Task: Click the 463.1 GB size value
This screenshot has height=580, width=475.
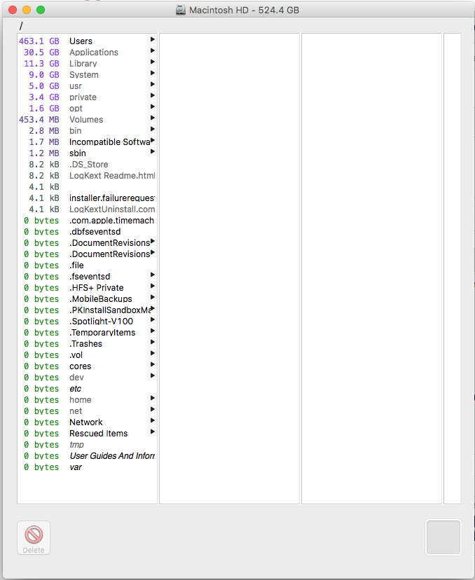Action: click(x=39, y=41)
